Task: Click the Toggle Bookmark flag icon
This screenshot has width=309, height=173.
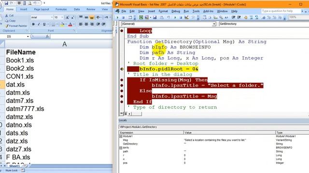Action: (264, 18)
